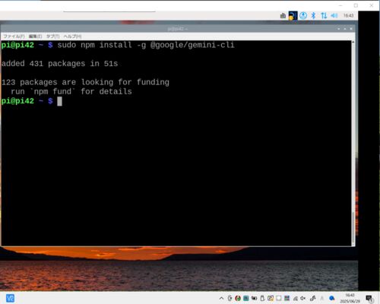The width and height of the screenshot is (380, 304).
Task: Click the VNC server icon in Pi panel
Action: coord(293,16)
